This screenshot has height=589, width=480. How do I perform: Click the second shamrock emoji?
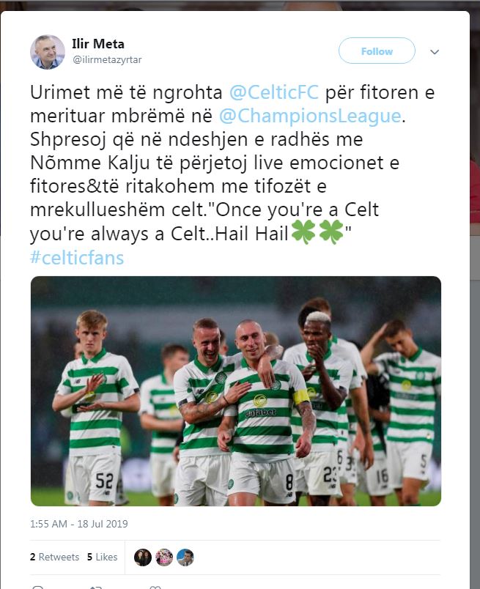click(331, 232)
